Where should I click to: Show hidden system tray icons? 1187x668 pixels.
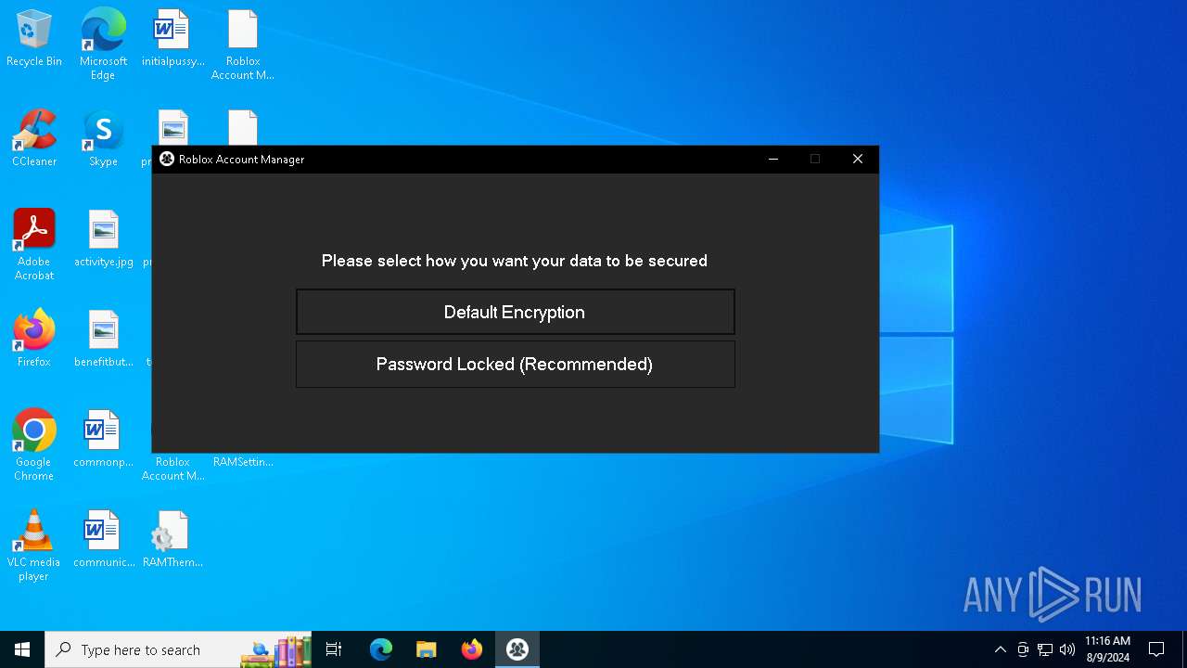1000,649
